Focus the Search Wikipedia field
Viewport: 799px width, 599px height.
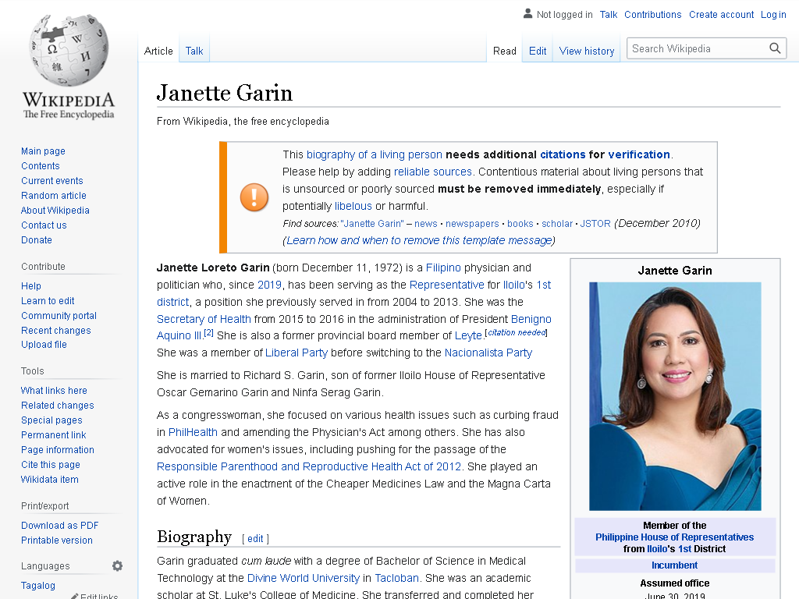697,48
